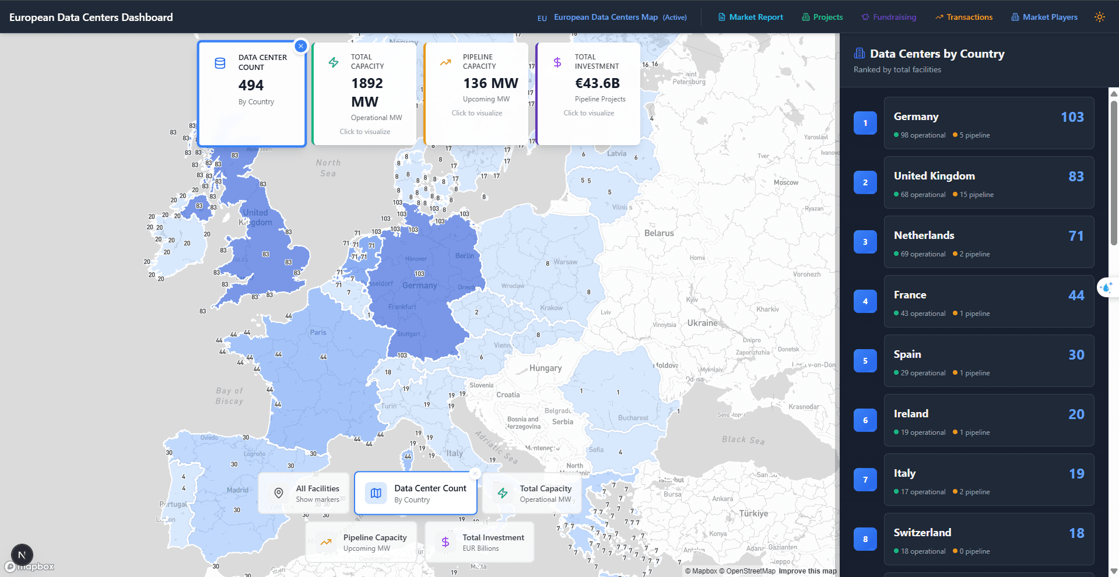Image resolution: width=1119 pixels, height=577 pixels.
Task: Toggle light mode with the sun icon
Action: pos(1100,17)
